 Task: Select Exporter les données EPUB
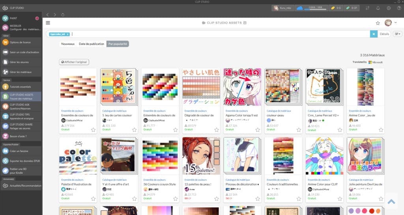(21, 161)
